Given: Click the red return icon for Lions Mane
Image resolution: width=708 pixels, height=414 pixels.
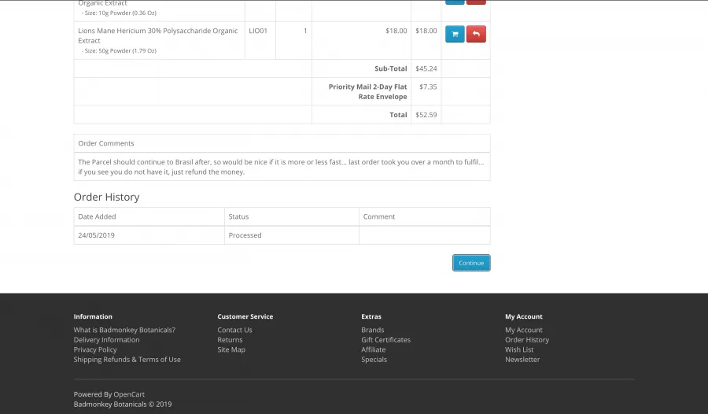Looking at the screenshot, I should pos(476,34).
